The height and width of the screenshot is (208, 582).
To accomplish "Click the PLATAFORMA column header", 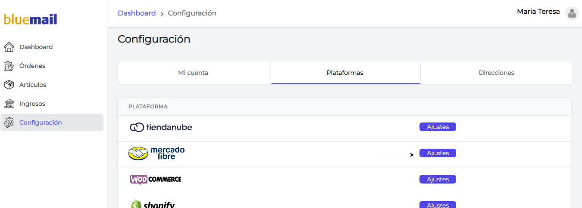I will 148,107.
